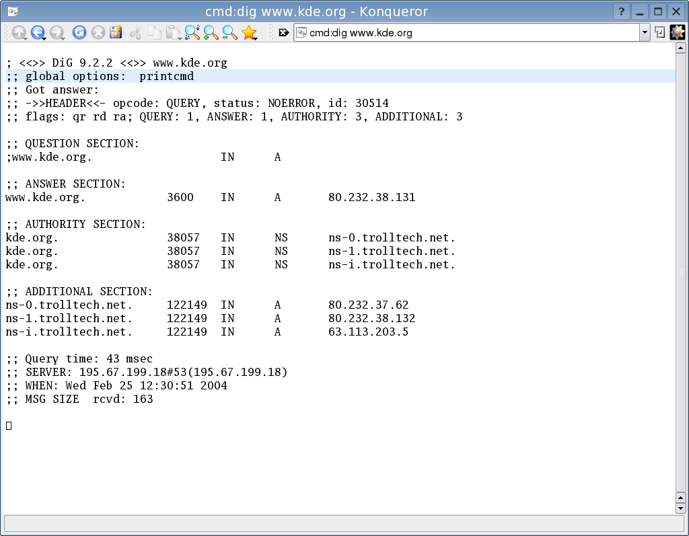Click the Up navigation arrow icon
The height and width of the screenshot is (536, 689).
coord(19,32)
